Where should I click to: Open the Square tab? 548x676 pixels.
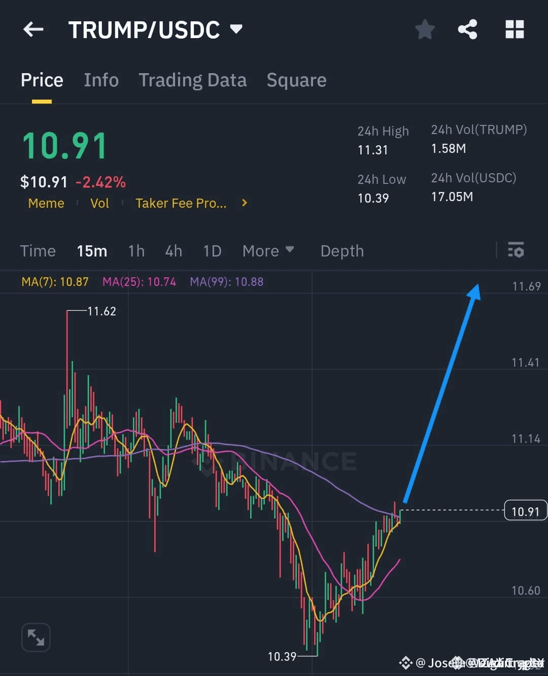coord(296,80)
